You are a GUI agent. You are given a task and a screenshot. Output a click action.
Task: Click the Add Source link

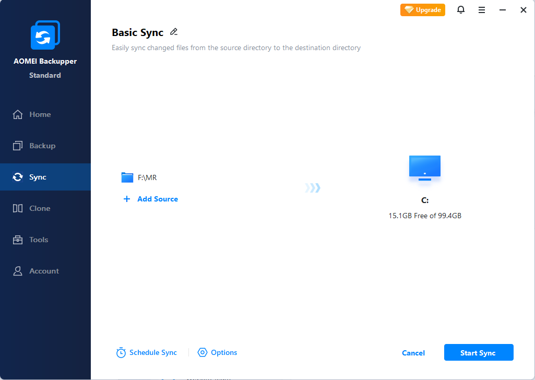158,199
